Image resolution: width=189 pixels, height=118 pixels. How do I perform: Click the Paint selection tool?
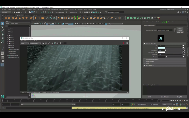[2, 31]
